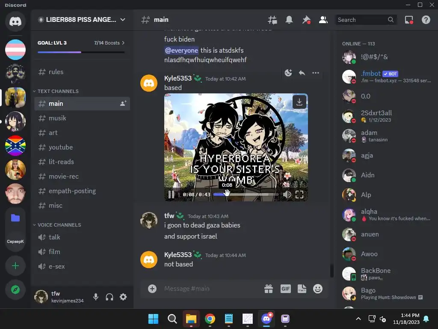Viewport: 438px width, 329px height.
Task: Open Bago's profile in member list
Action: click(387, 293)
